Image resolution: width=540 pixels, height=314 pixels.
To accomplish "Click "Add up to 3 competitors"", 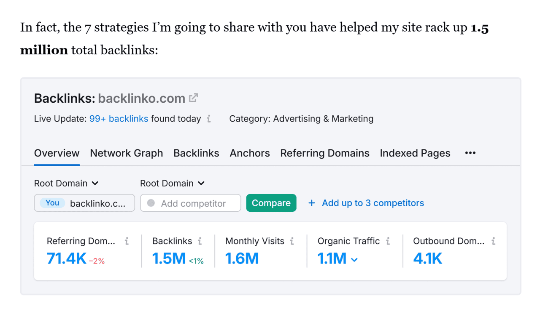I will 373,203.
